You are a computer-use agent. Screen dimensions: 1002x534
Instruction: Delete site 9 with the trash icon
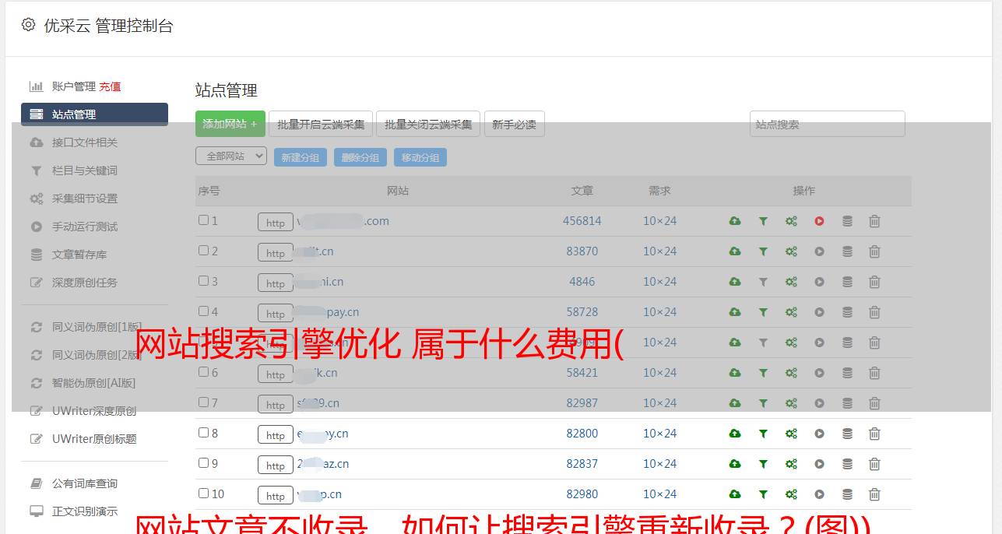(874, 464)
